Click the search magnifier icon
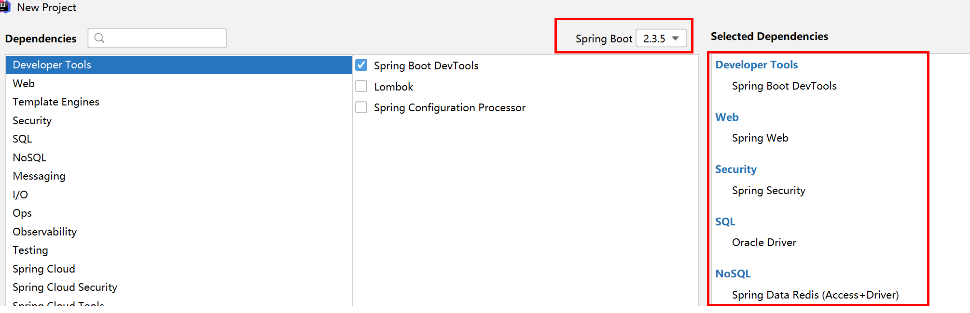This screenshot has width=970, height=313. tap(99, 38)
